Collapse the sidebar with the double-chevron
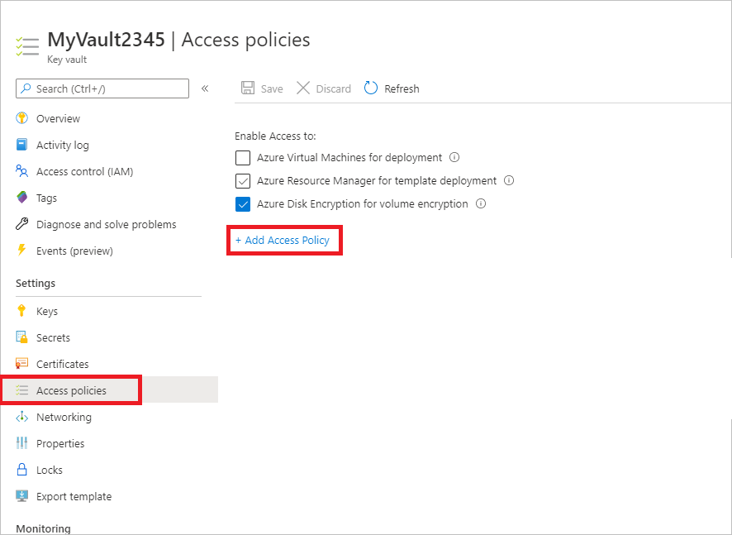Screen dimensions: 732x535 pos(205,88)
